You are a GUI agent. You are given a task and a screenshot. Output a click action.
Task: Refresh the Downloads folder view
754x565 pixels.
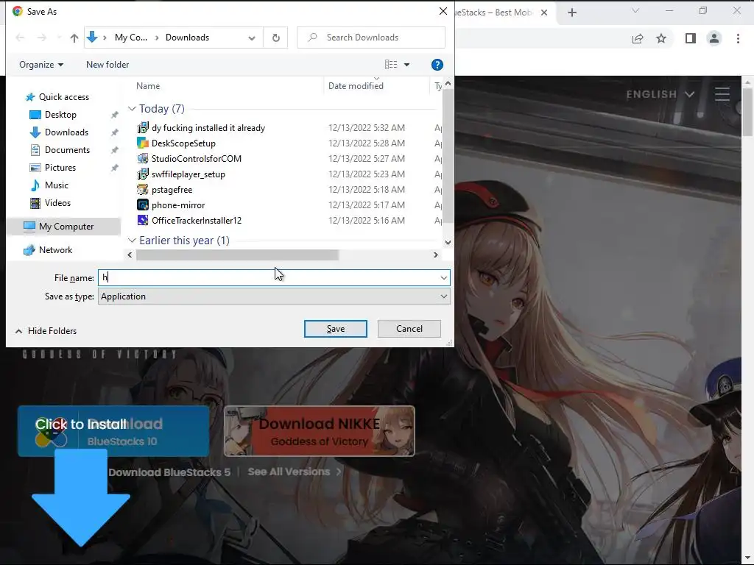coord(276,38)
